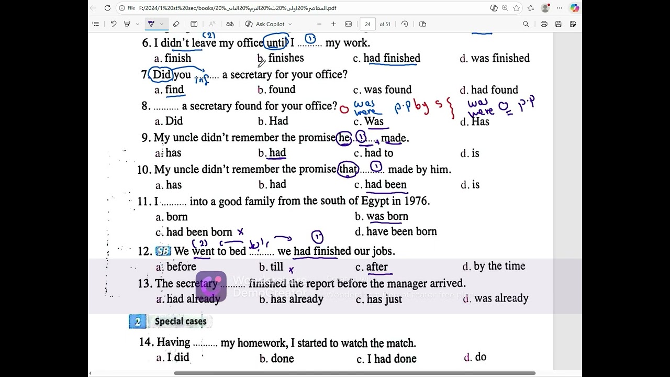Select the Highlight tool
The height and width of the screenshot is (377, 670).
127,24
